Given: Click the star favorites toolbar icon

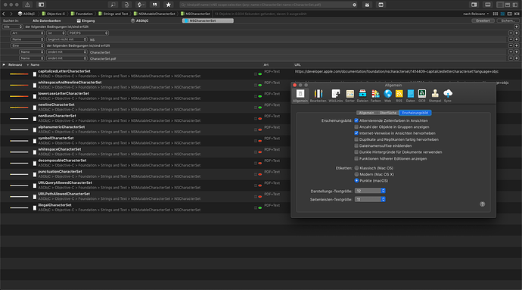Looking at the screenshot, I should pyautogui.click(x=169, y=5).
